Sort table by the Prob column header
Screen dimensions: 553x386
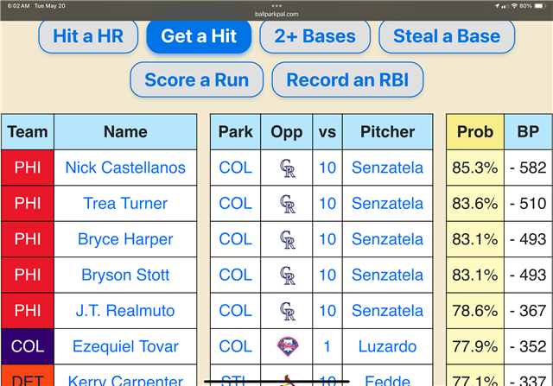[x=475, y=132]
